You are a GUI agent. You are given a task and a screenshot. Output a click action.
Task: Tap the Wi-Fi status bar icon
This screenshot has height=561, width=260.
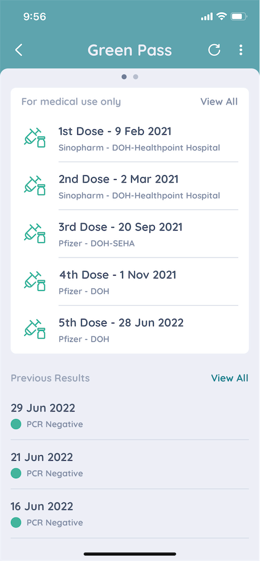[x=222, y=16]
